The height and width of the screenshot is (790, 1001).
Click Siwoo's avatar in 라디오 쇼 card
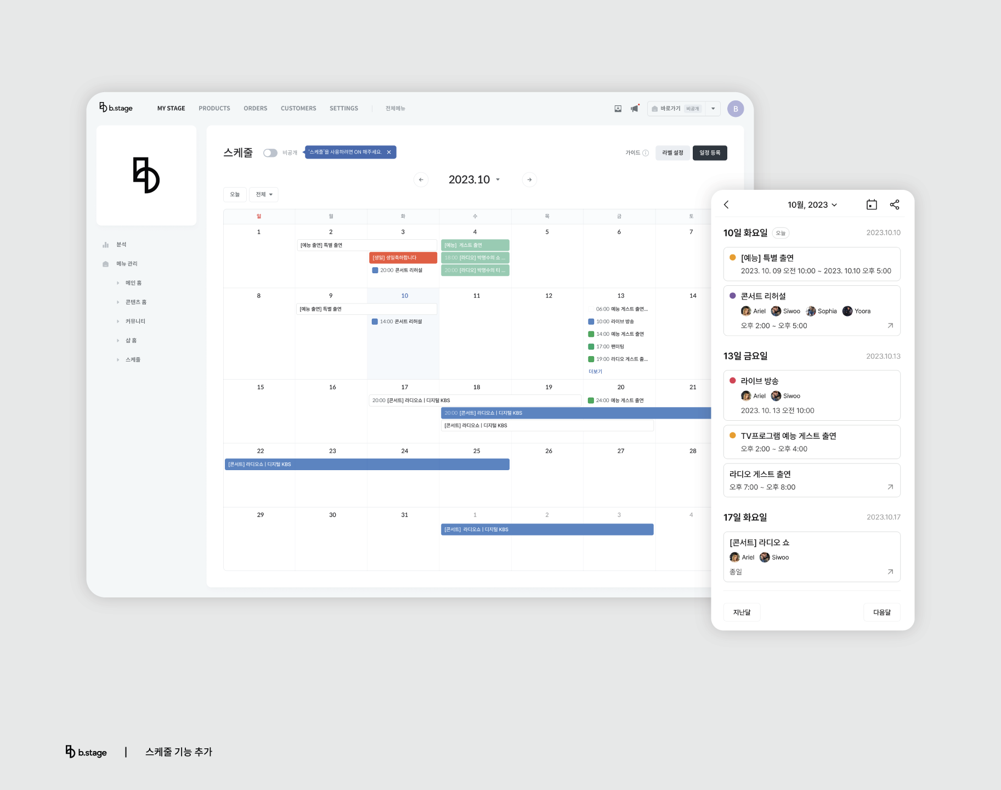tap(765, 557)
